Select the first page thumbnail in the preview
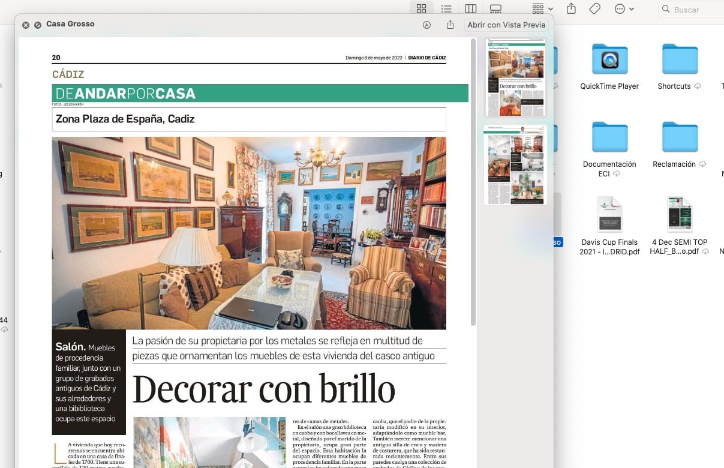This screenshot has width=724, height=468. 515,78
